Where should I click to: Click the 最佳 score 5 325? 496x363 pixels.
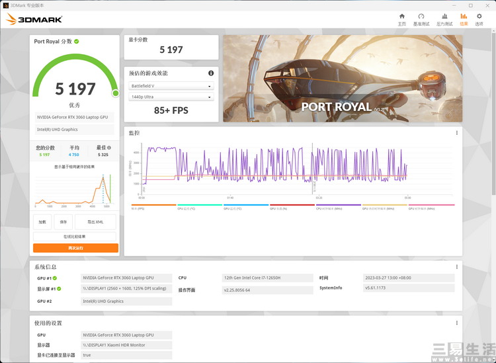103,155
